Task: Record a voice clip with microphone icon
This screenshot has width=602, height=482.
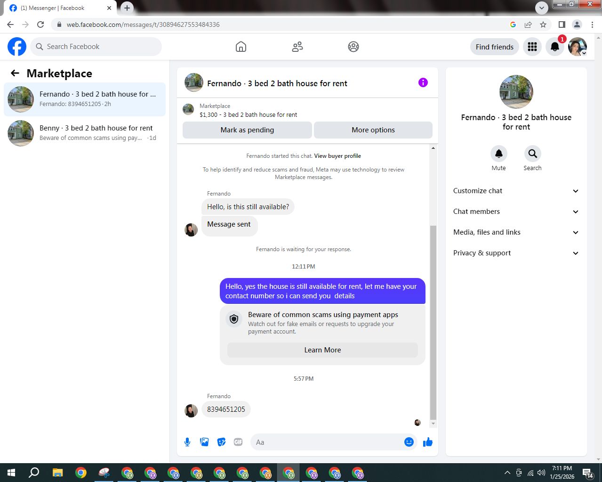Action: [x=187, y=442]
